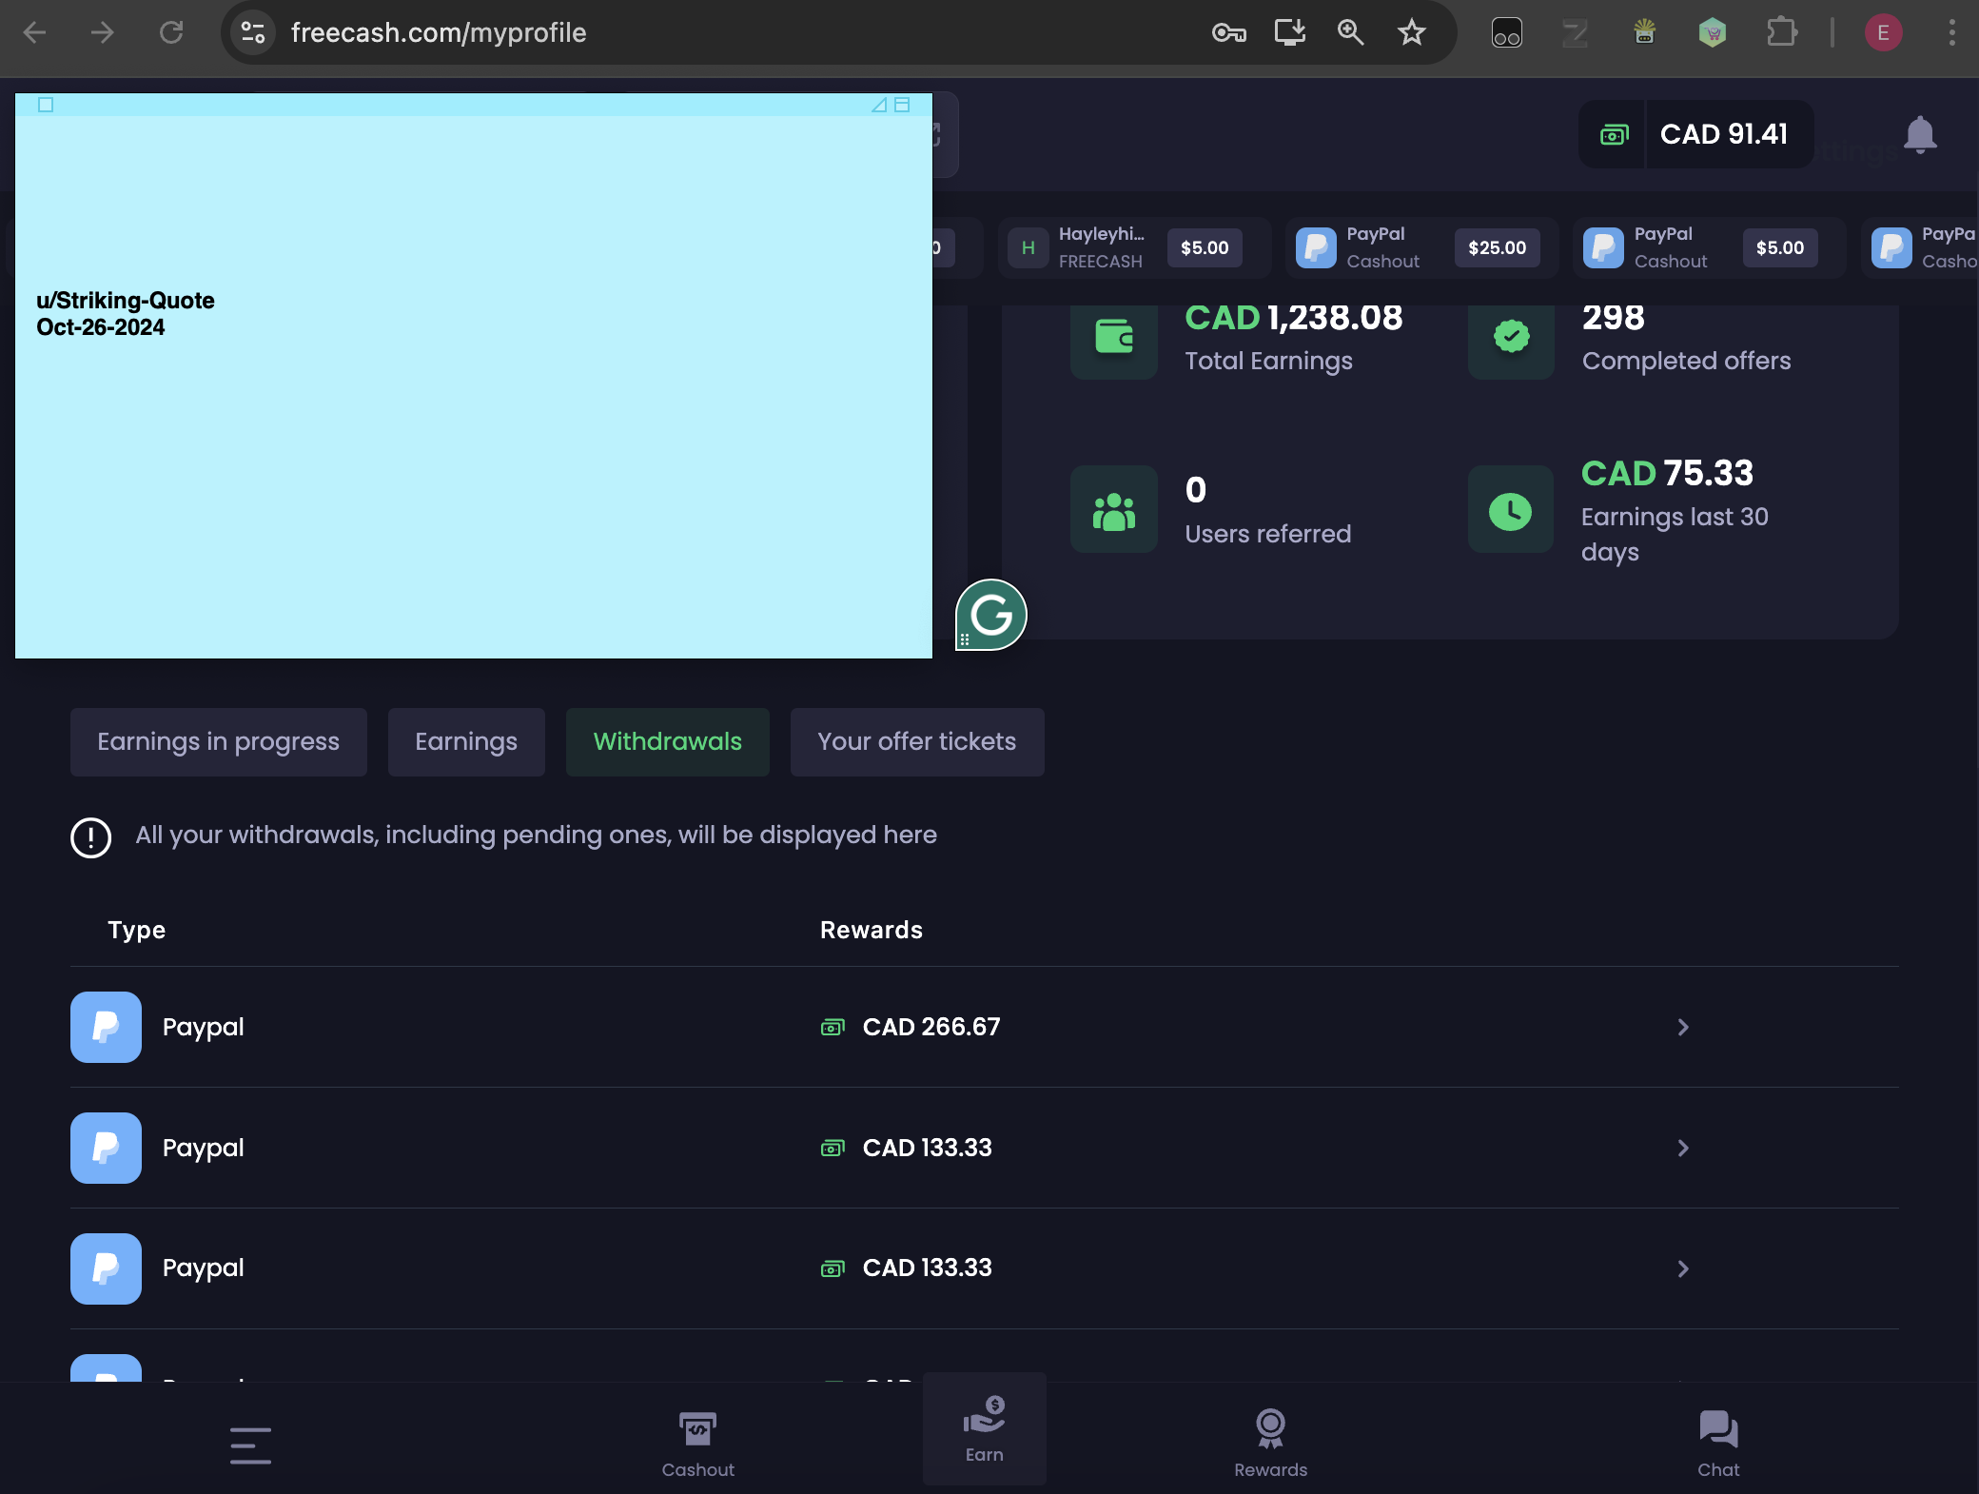
Task: Click the CAD 91.41 balance button
Action: pyautogui.click(x=1696, y=134)
